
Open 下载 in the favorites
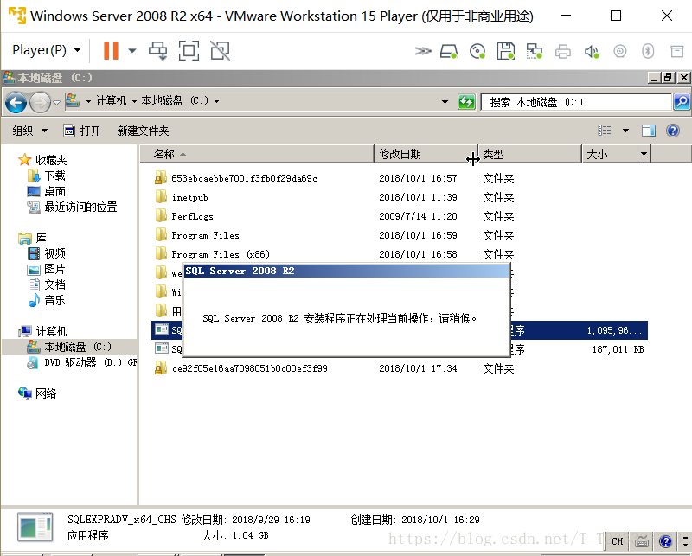(47, 176)
